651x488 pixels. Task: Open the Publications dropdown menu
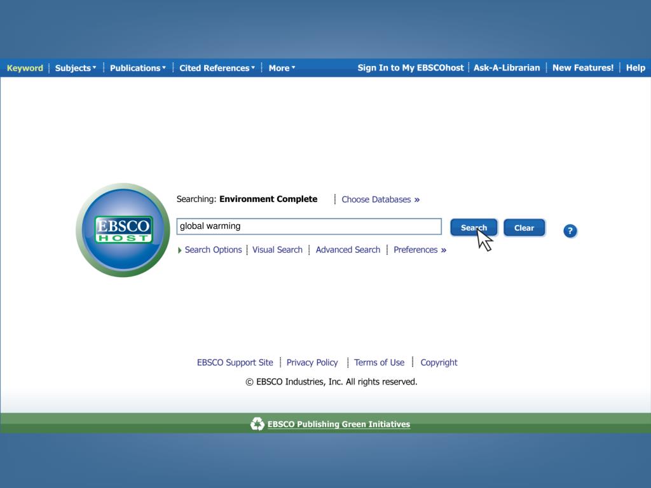(138, 68)
